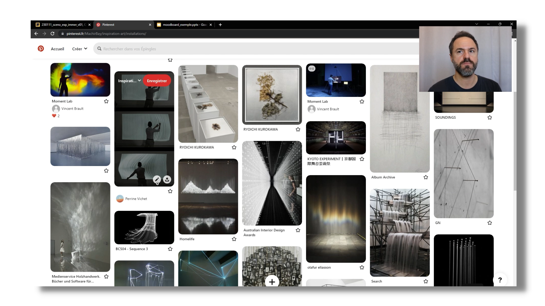
Task: Open the GN wire sketch image
Action: [464, 173]
